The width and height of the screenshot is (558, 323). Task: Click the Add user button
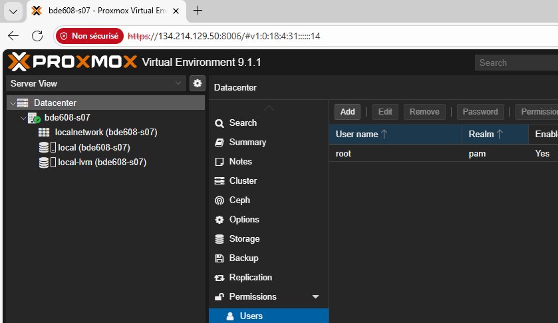pyautogui.click(x=348, y=112)
